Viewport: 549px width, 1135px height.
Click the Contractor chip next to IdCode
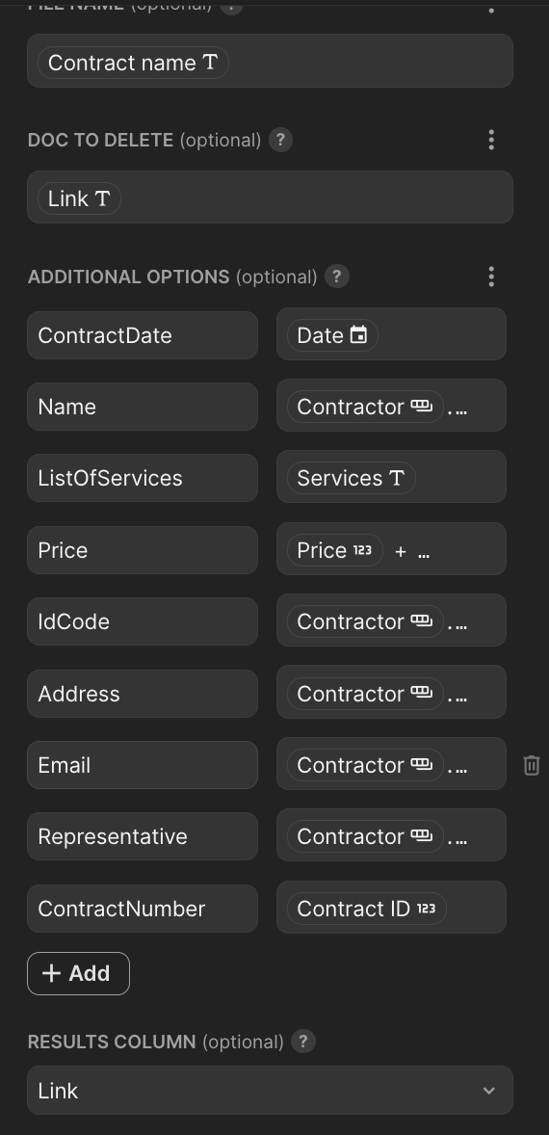coord(364,621)
